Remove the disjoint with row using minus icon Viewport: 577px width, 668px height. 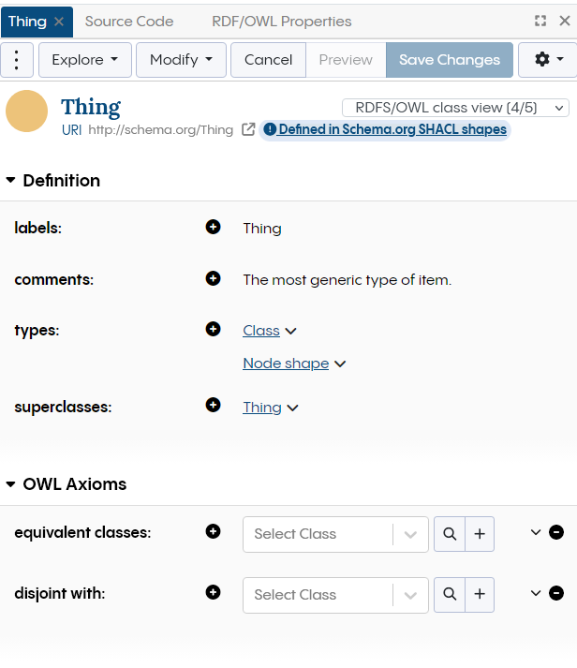pyautogui.click(x=556, y=593)
